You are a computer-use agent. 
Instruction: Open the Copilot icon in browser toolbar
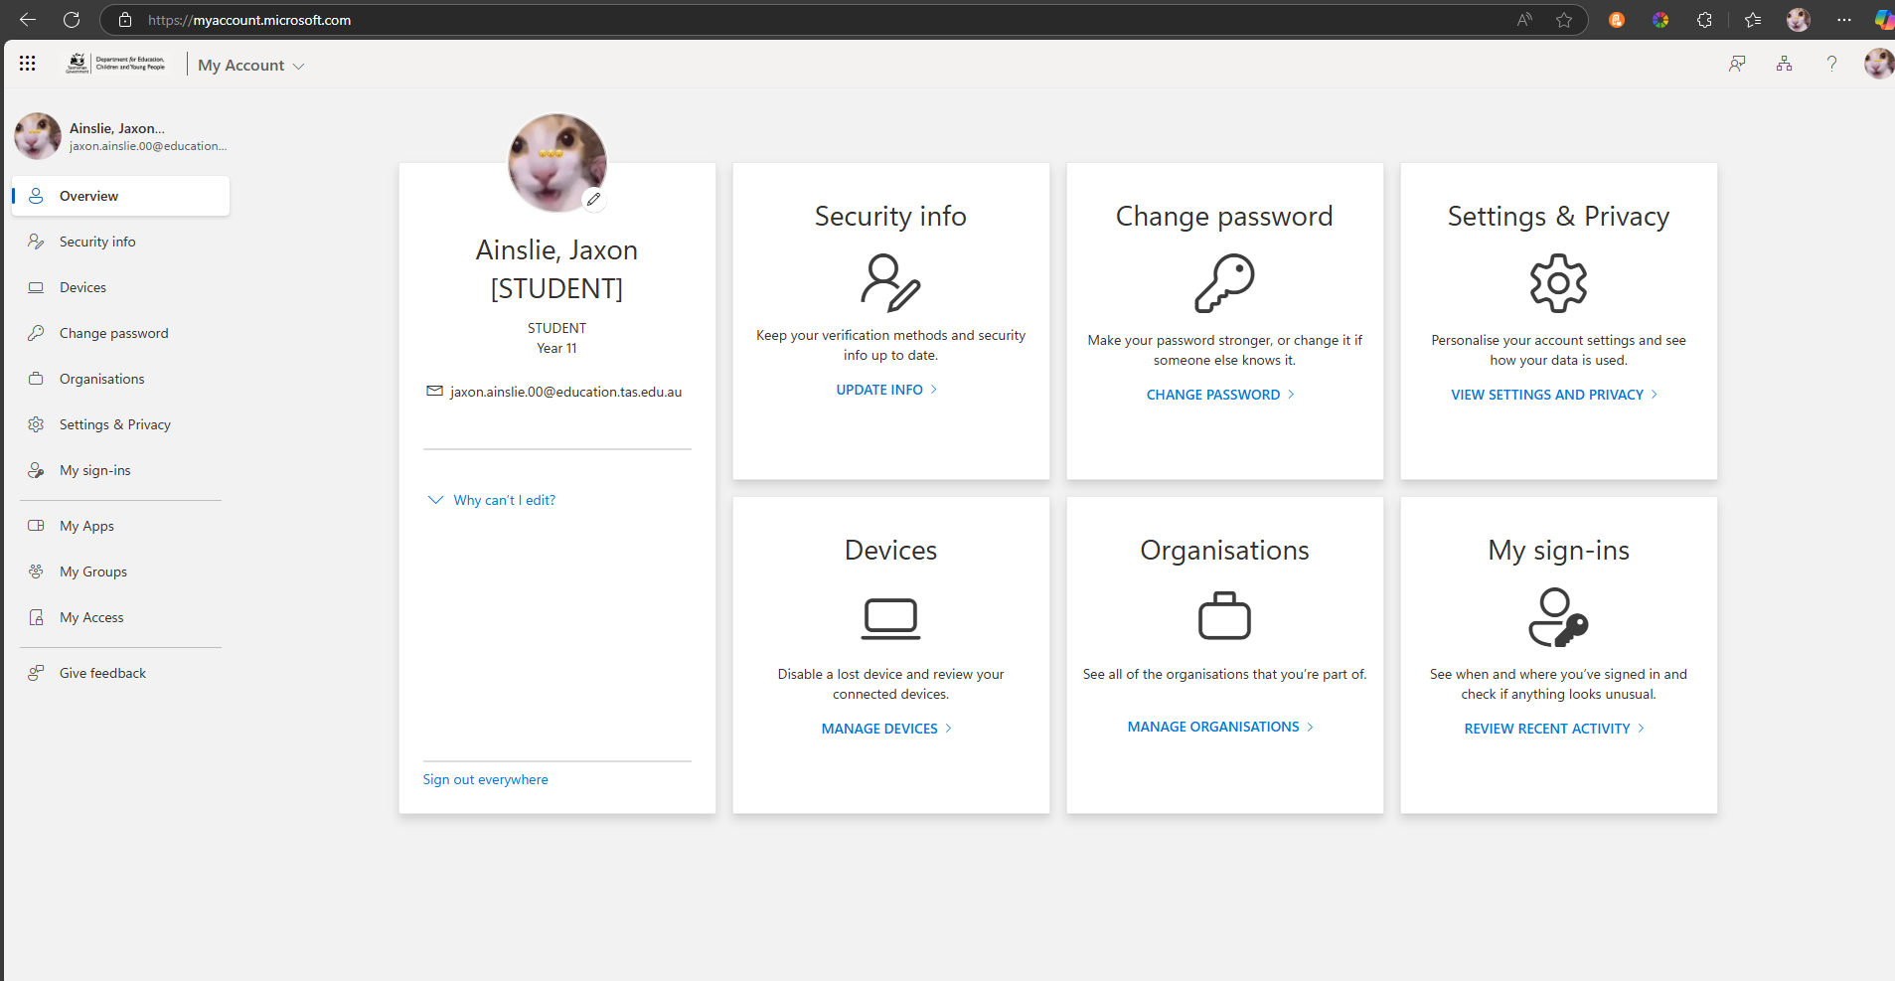click(x=1884, y=20)
